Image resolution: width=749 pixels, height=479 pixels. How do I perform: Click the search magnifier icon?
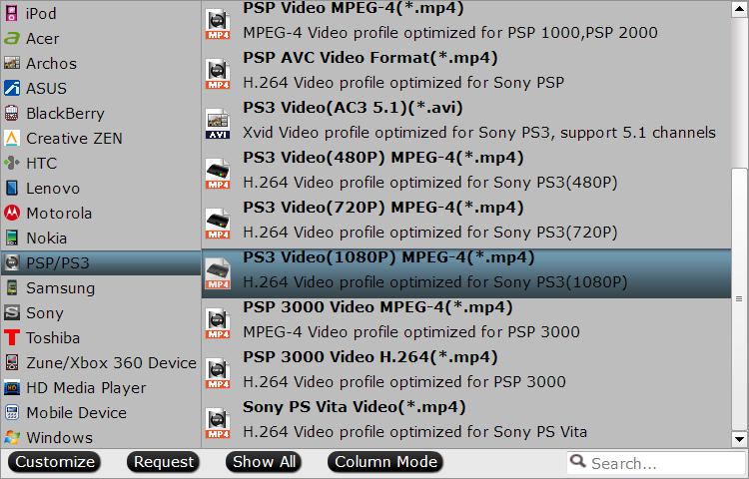[x=578, y=461]
